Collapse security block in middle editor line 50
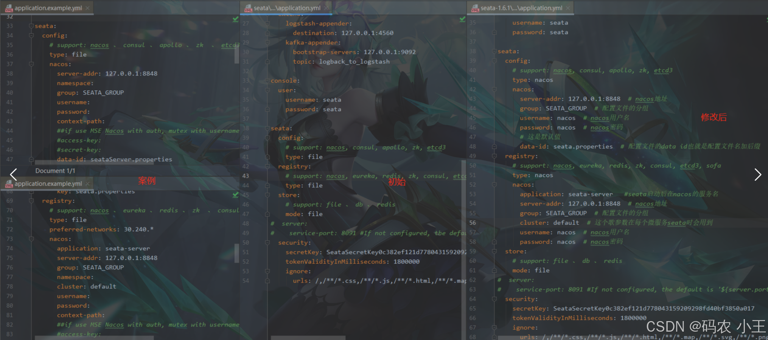This screenshot has width=768, height=340. (x=267, y=243)
